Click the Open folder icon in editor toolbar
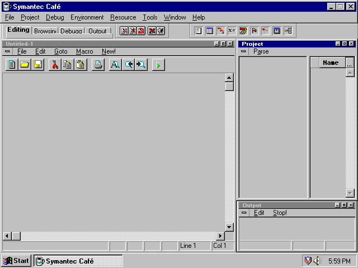Screen dimensions: 358x268 tap(25, 65)
